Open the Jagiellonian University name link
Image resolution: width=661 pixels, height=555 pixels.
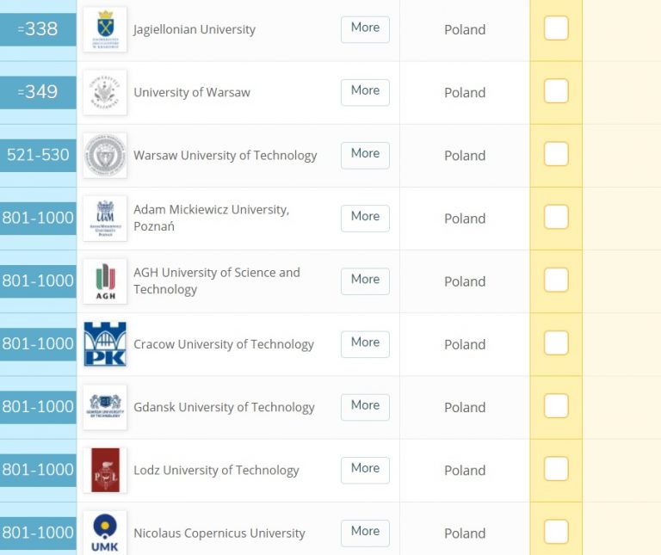[x=195, y=29]
